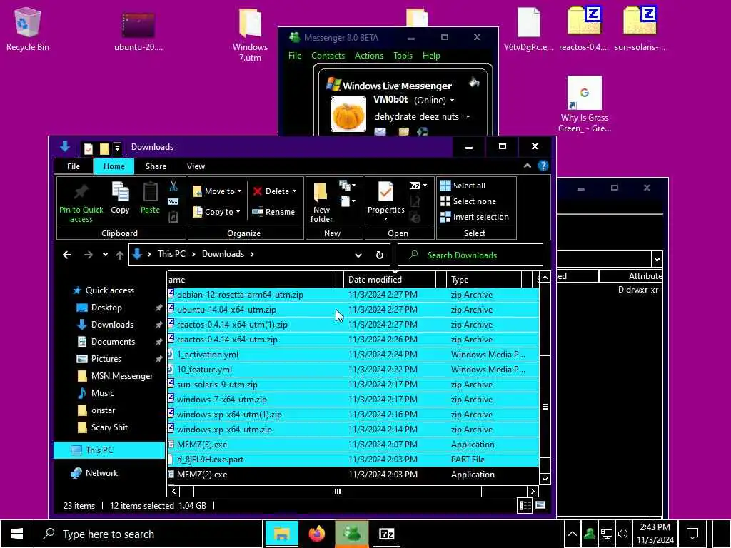This screenshot has height=548, width=731.
Task: Click the Copy path icon in Clipboard
Action: (173, 202)
